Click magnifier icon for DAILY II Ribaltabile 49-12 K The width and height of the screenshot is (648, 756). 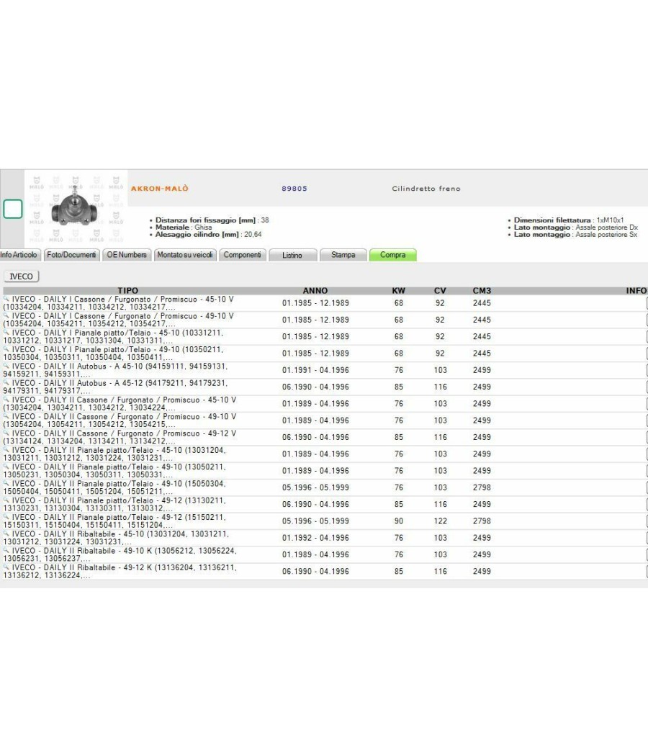tap(6, 567)
